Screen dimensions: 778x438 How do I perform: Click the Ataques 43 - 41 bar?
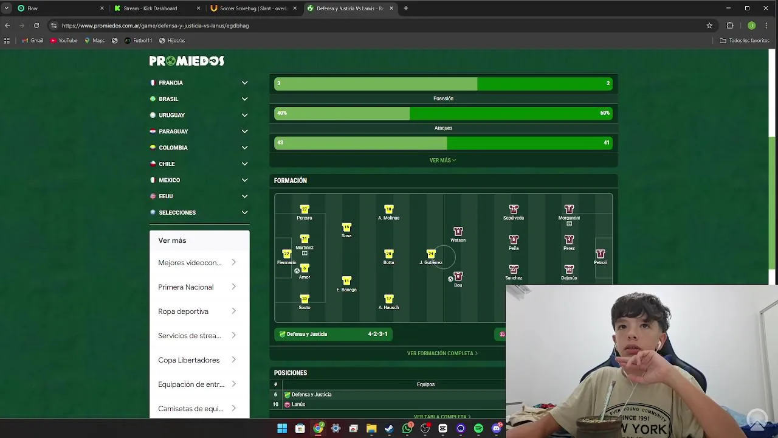443,143
